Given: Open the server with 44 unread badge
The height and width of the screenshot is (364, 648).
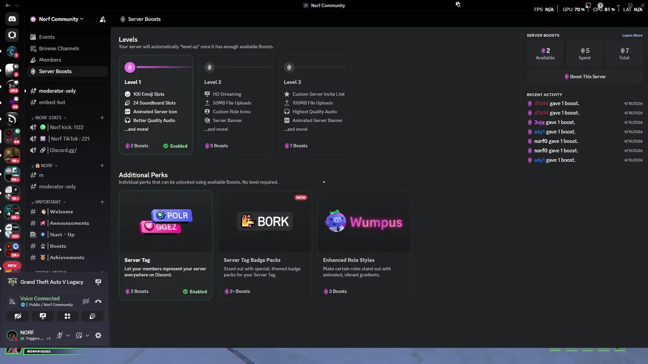Looking at the screenshot, I should click(x=12, y=136).
